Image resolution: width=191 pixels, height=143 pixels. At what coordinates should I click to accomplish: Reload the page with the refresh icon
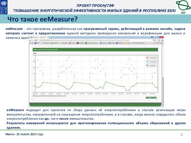point(36,40)
